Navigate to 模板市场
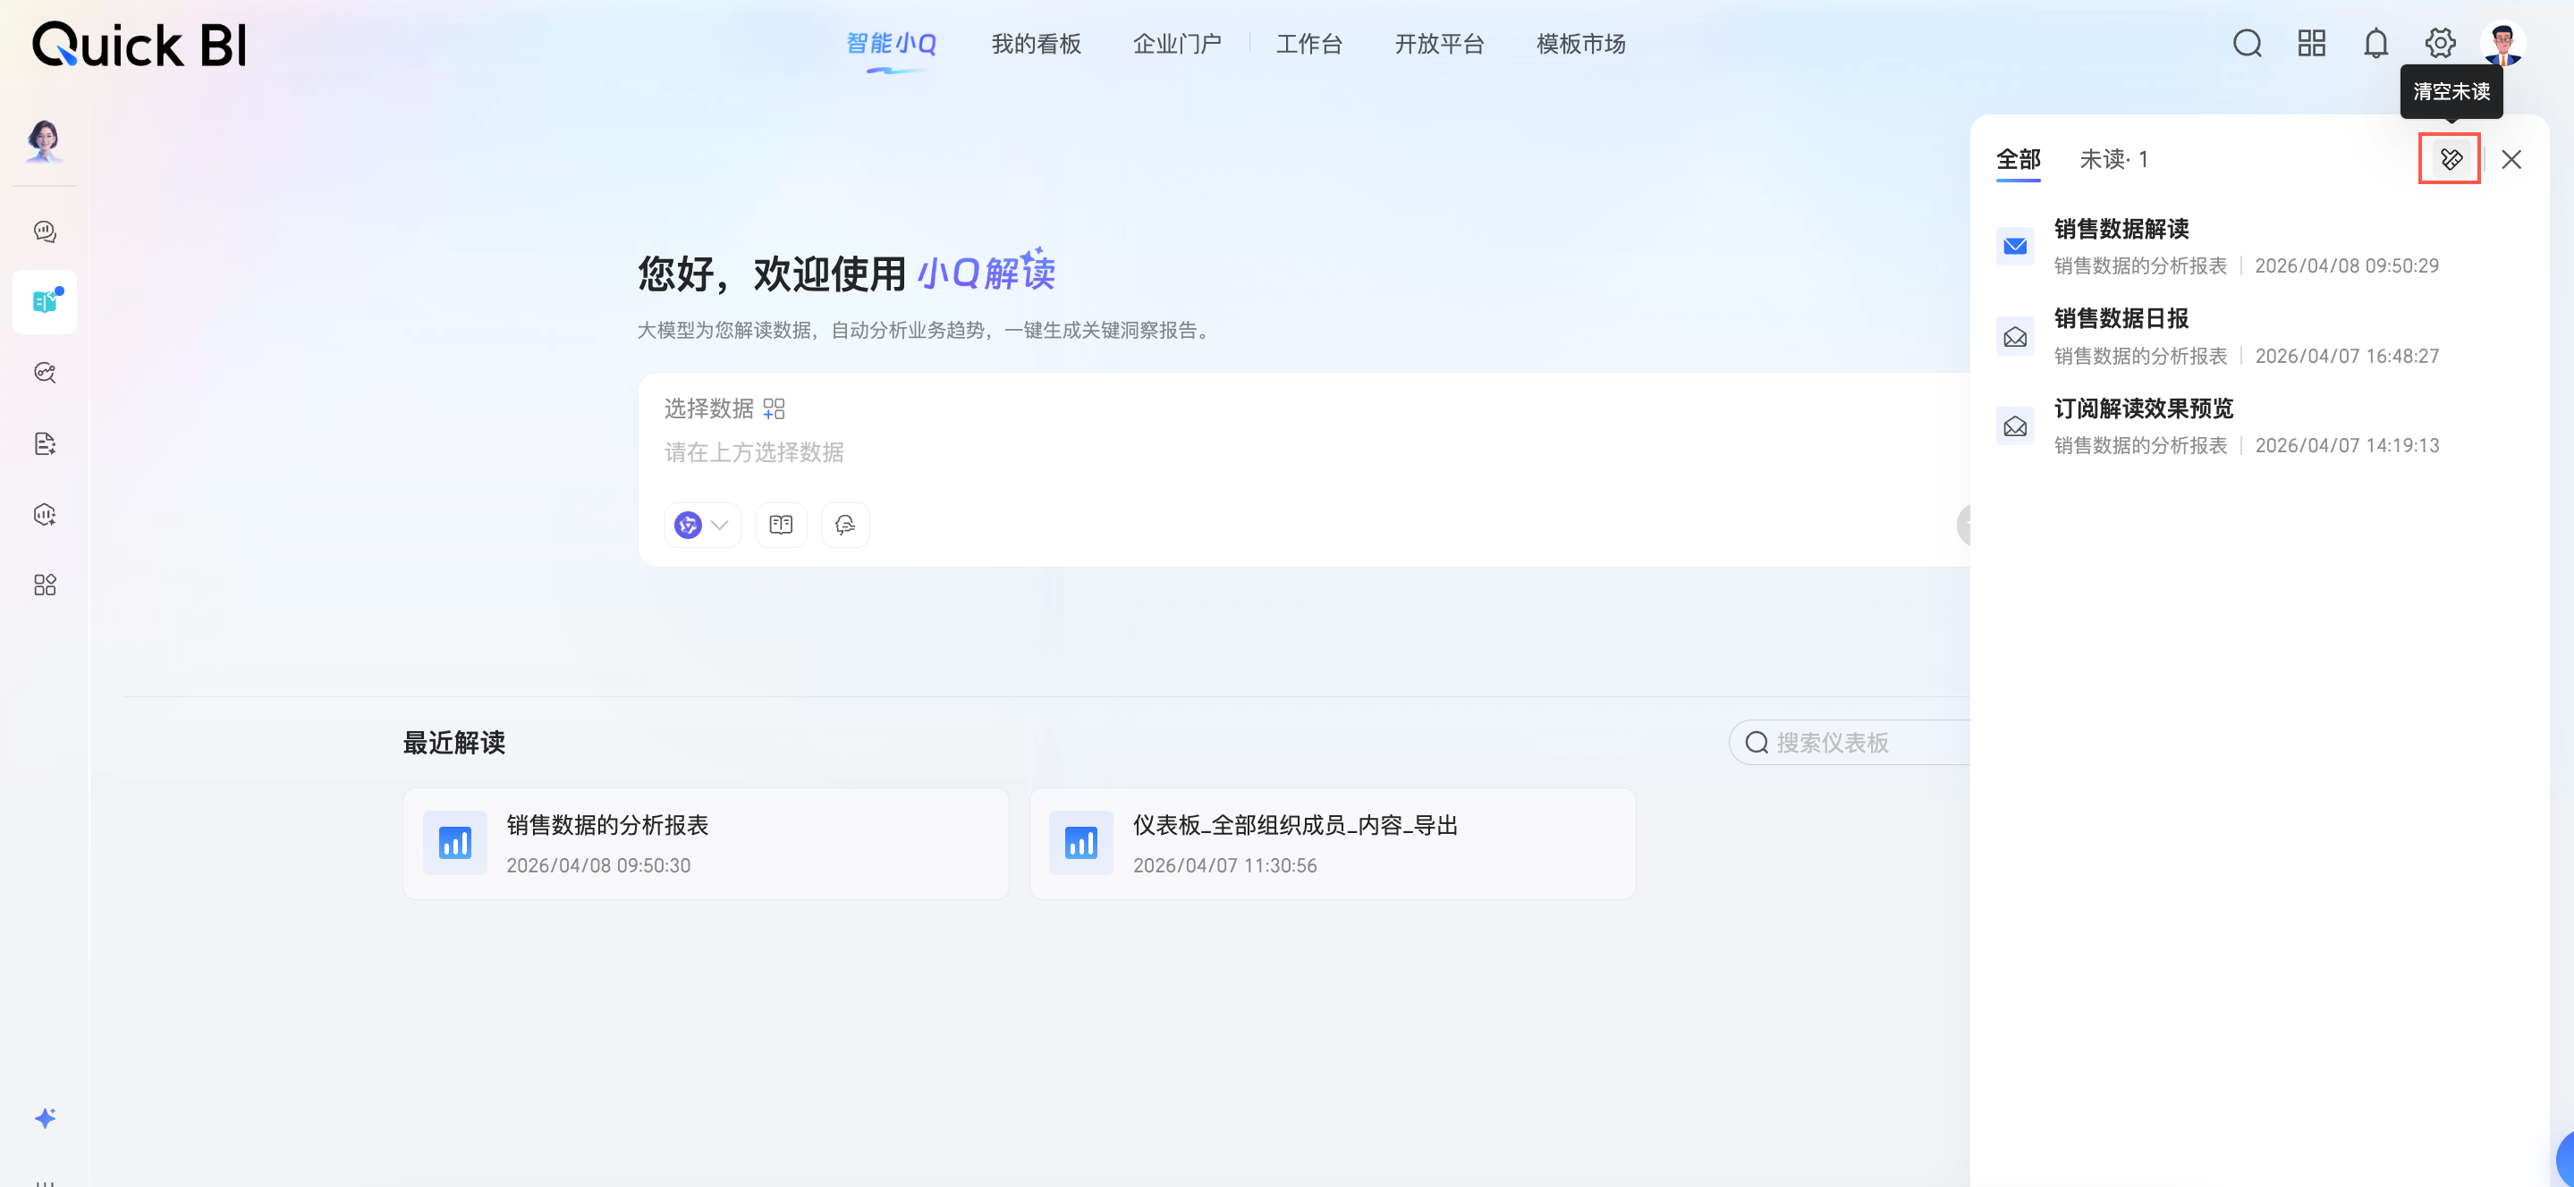The height and width of the screenshot is (1187, 2574). point(1580,44)
